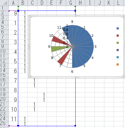Click cell C22 containing 1
Image resolution: width=125 pixels, height=128 pixels.
(x=32, y=109)
